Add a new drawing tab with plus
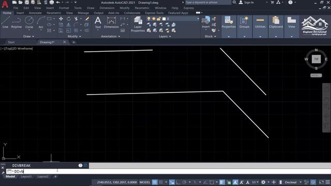 (x=73, y=42)
